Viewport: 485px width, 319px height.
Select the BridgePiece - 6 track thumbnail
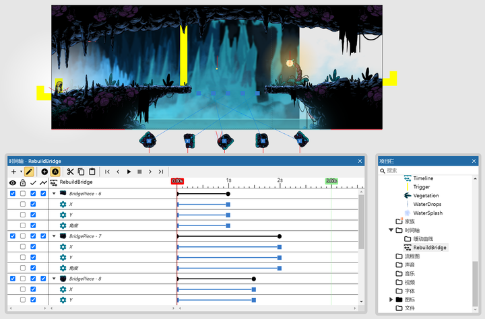[63, 193]
